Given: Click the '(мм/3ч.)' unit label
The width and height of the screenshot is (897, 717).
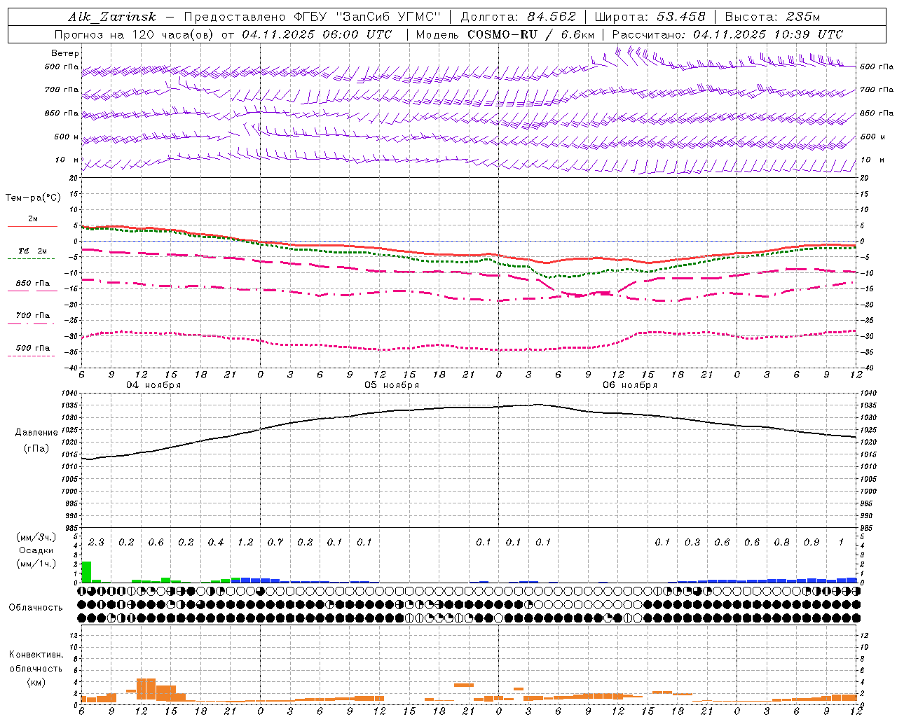Looking at the screenshot, I should (x=36, y=538).
